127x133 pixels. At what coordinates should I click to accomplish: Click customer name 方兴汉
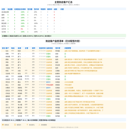tap(8, 107)
